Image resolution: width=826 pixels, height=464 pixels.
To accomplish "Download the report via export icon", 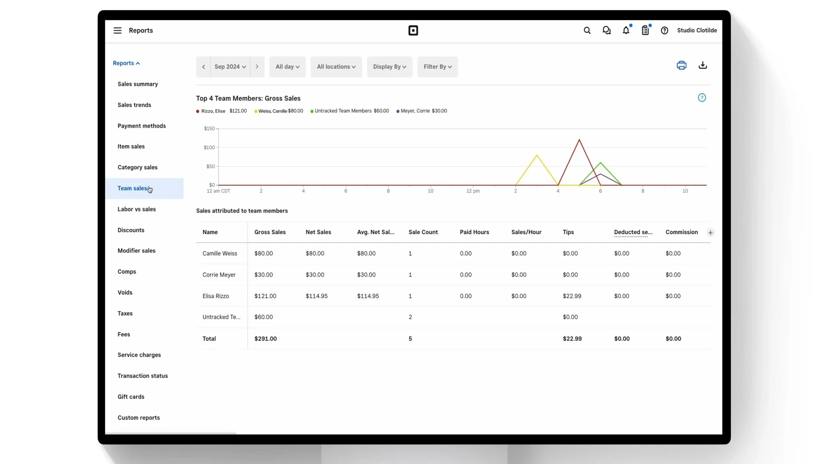I will tap(703, 65).
